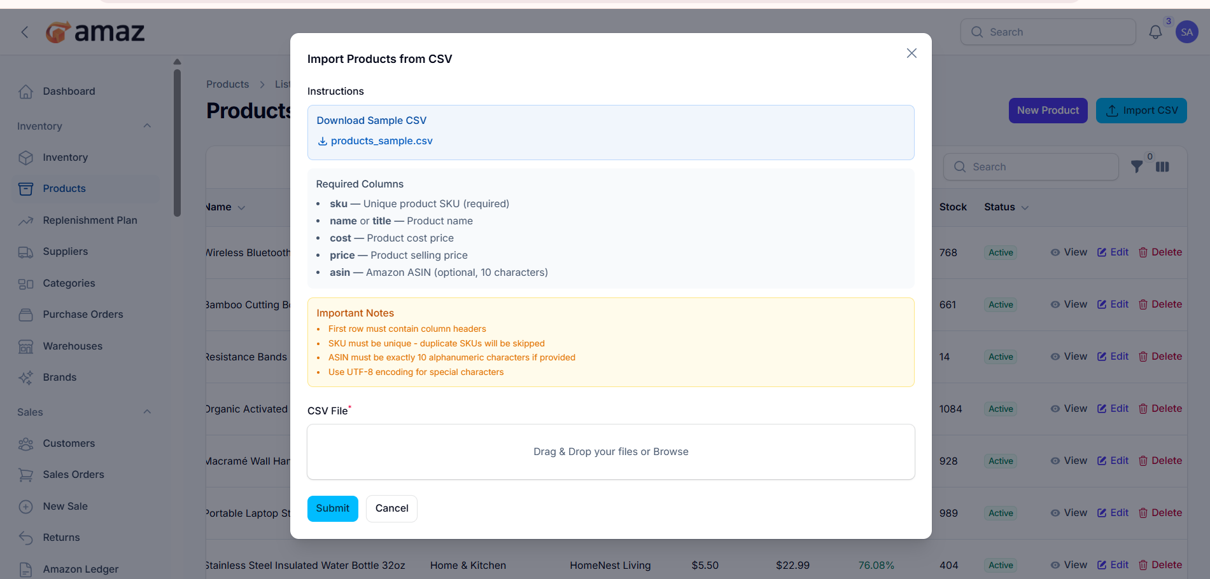Open Replenishment Plan in sidebar

click(90, 221)
